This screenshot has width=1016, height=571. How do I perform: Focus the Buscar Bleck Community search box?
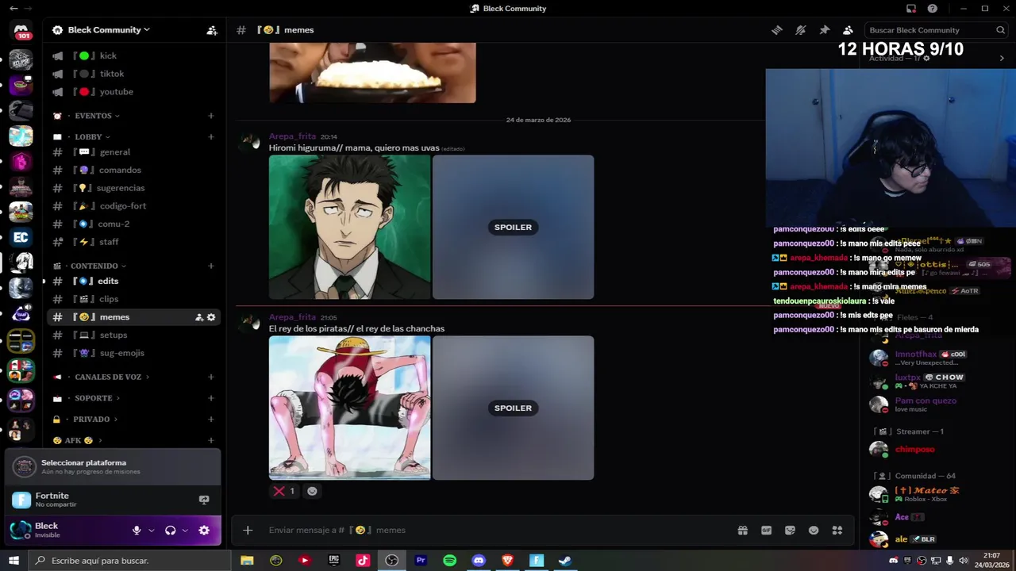937,30
